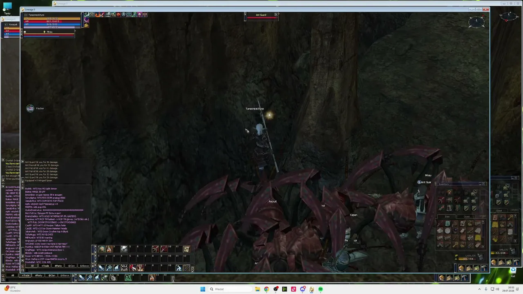Activate slot 1 skill on background window's shortcut bar
523x294 pixels.
click(82, 278)
